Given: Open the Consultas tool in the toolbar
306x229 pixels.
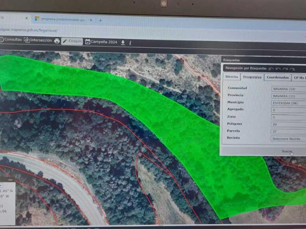Looking at the screenshot, I should [x=11, y=40].
